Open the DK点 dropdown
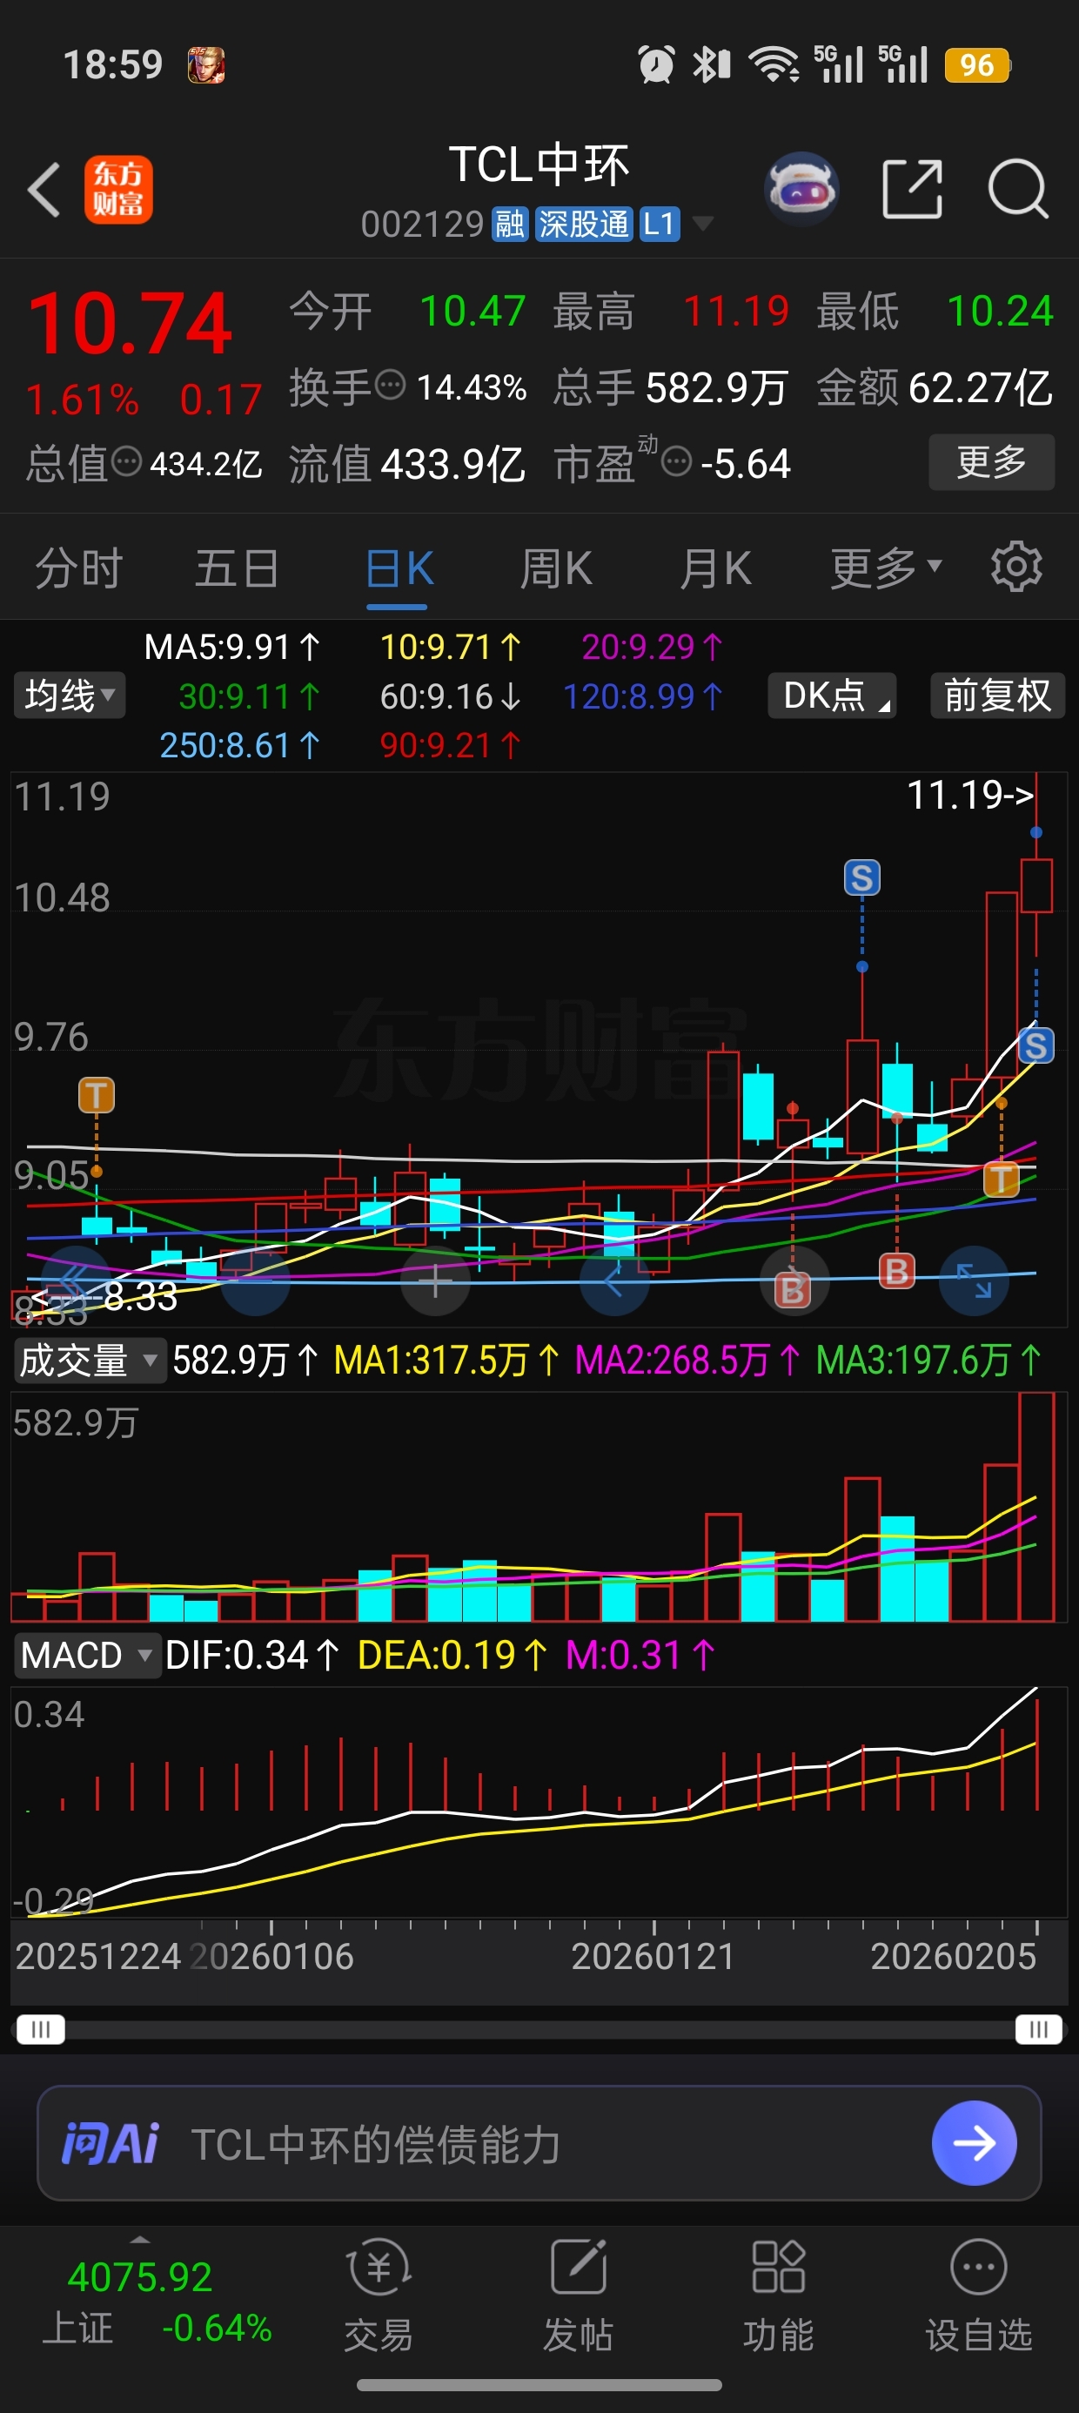1079x2413 pixels. (x=832, y=695)
